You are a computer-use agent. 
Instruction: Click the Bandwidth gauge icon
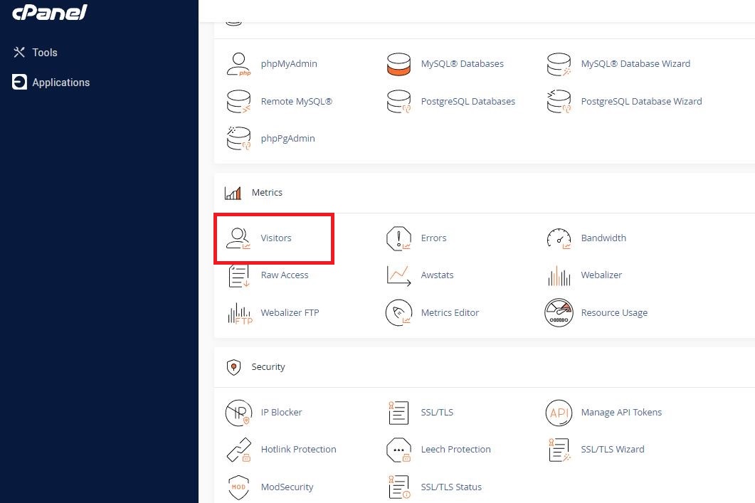(x=559, y=238)
